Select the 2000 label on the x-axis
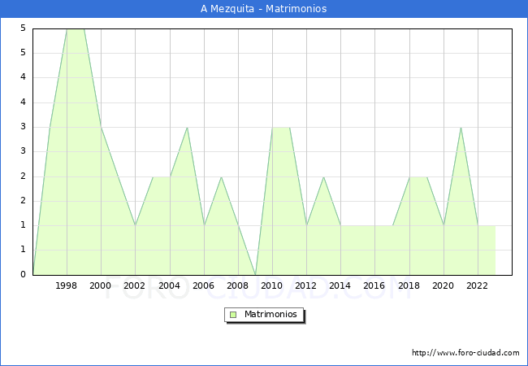 pos(101,285)
